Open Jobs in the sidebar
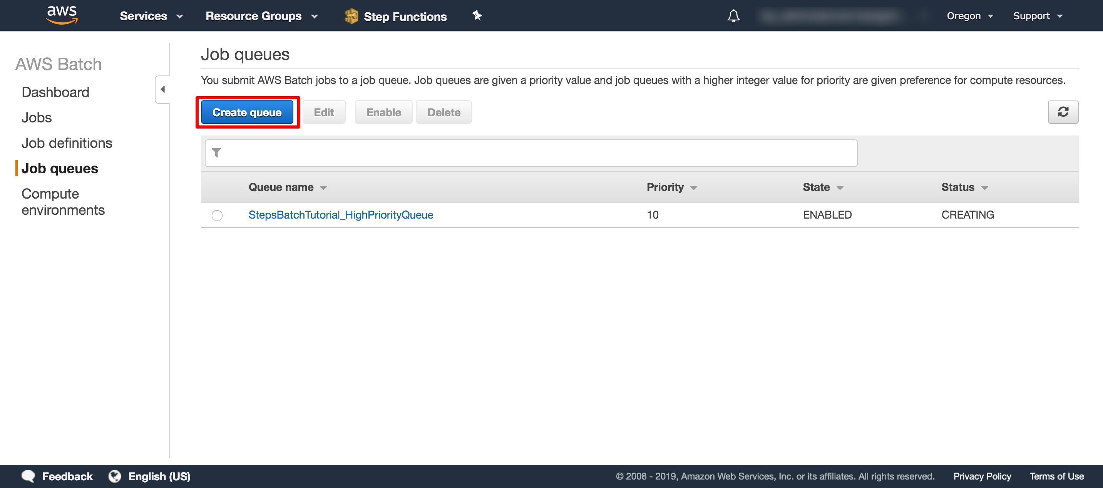 point(37,118)
